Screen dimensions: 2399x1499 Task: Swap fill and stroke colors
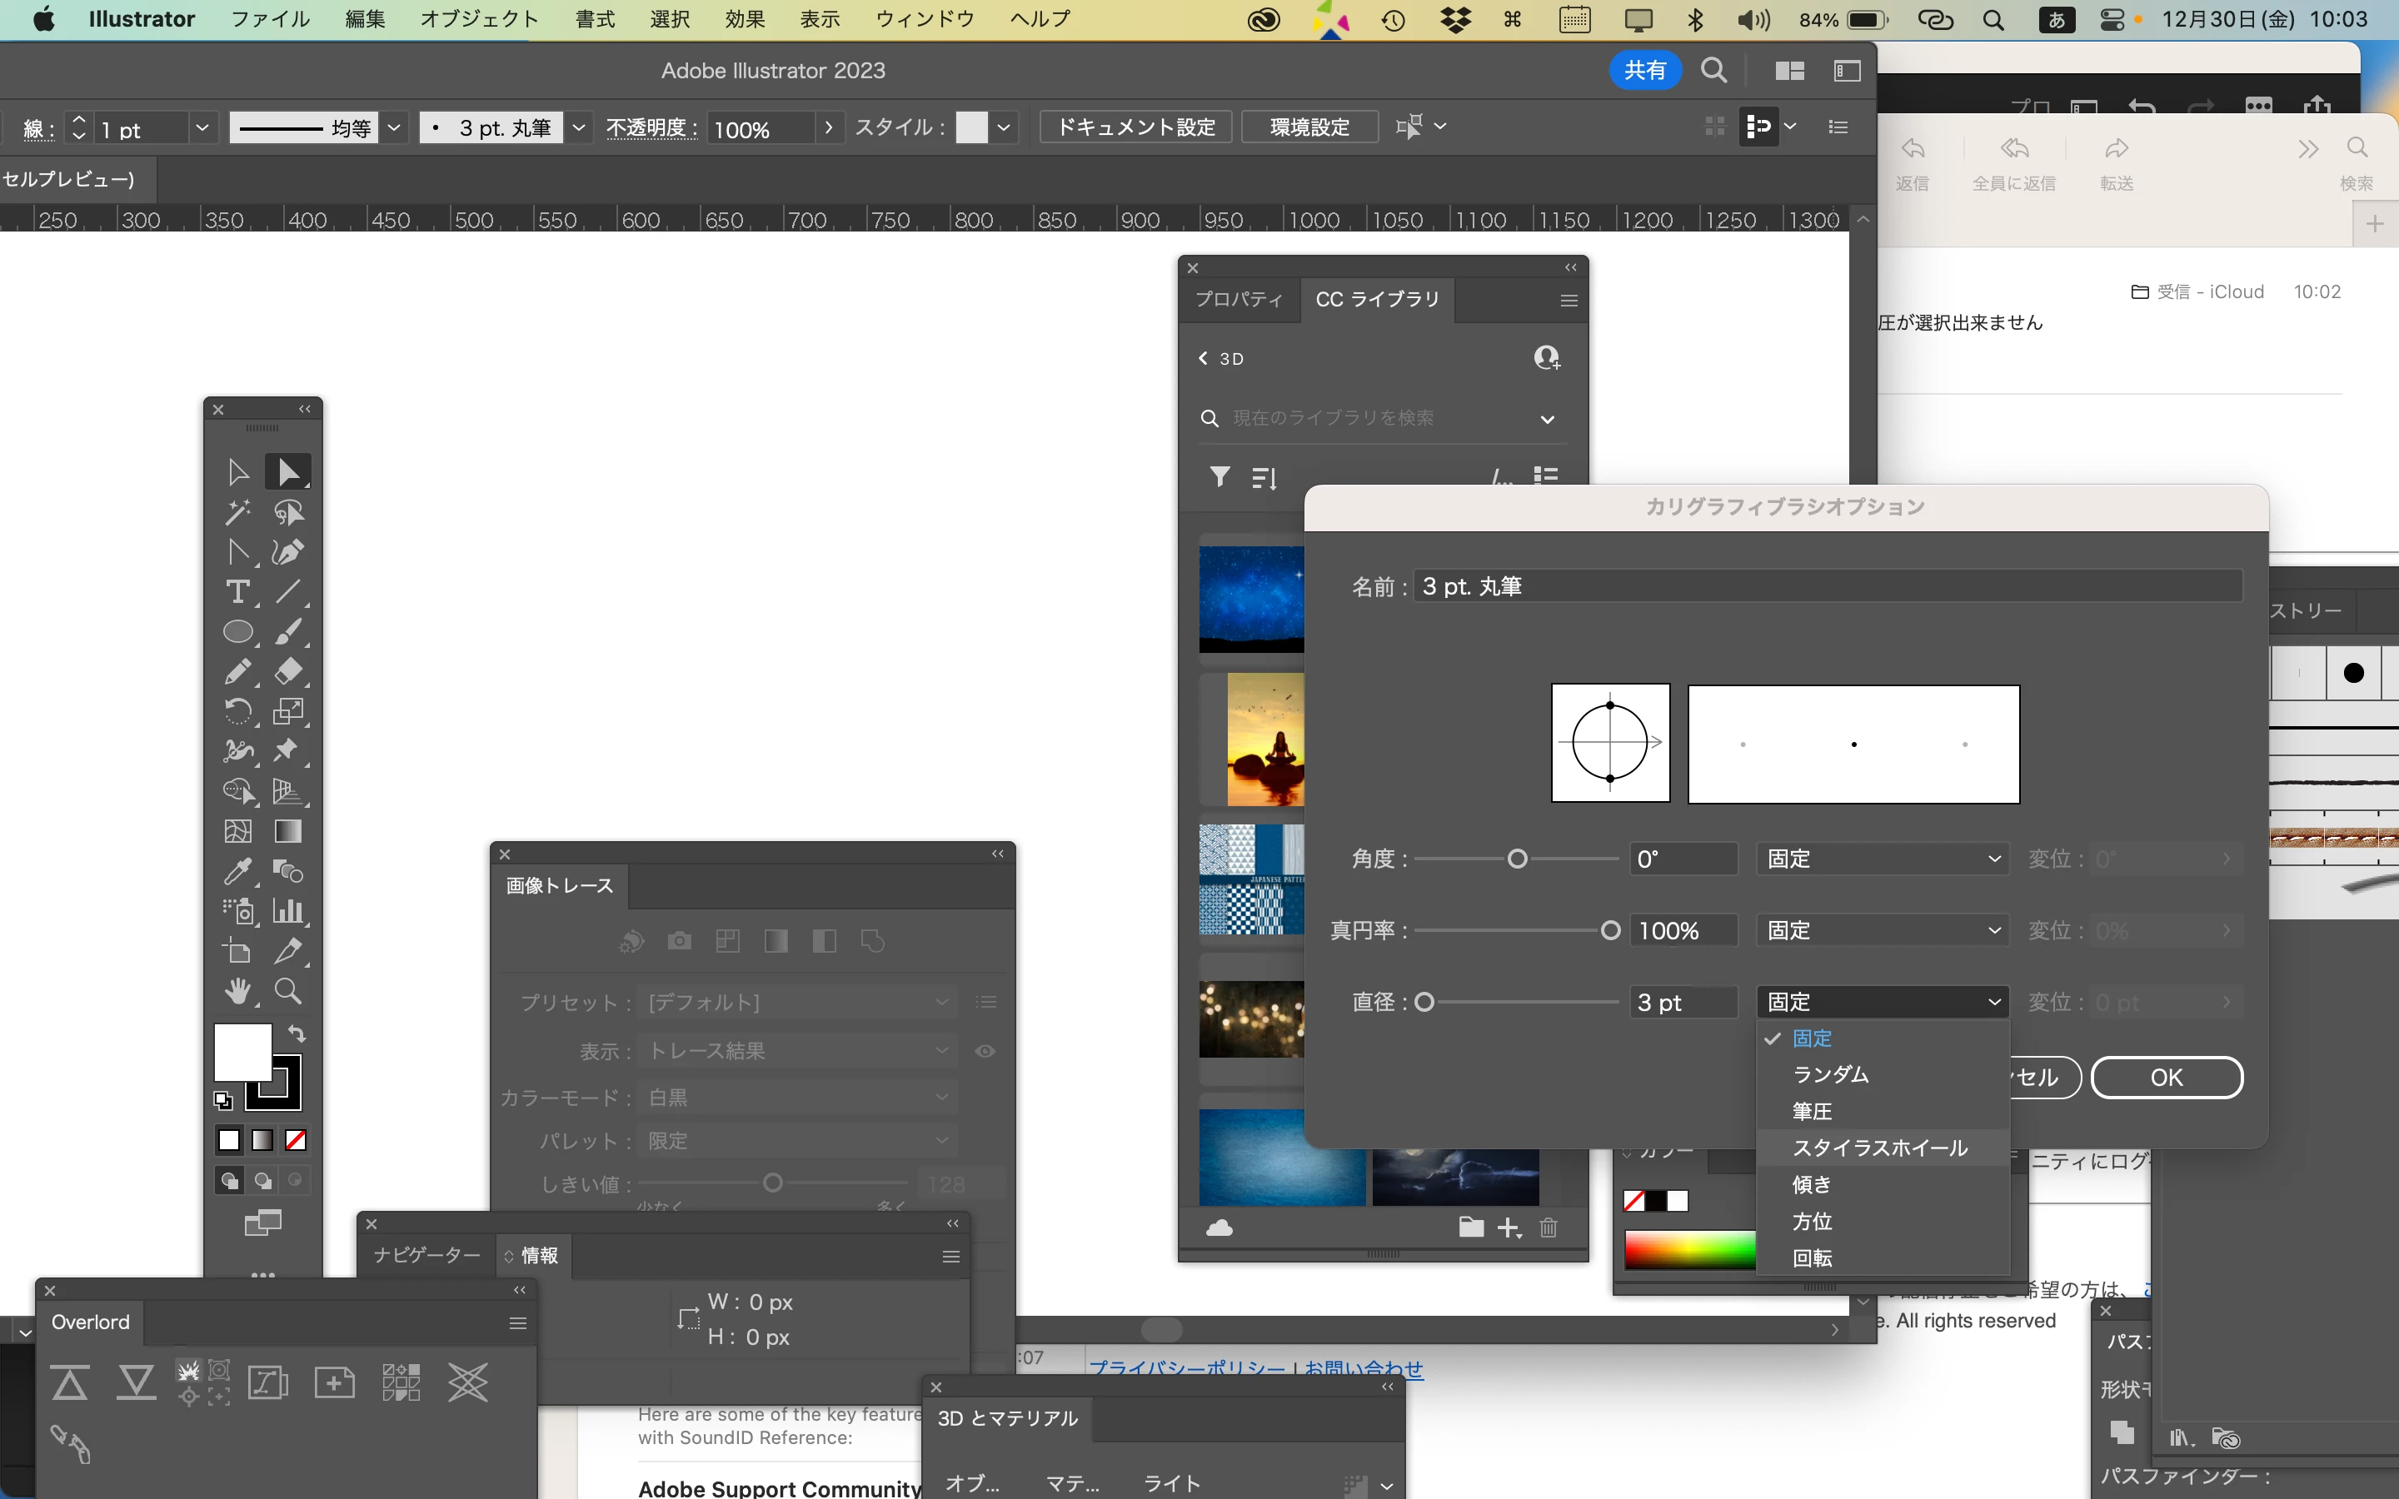pos(297,1033)
